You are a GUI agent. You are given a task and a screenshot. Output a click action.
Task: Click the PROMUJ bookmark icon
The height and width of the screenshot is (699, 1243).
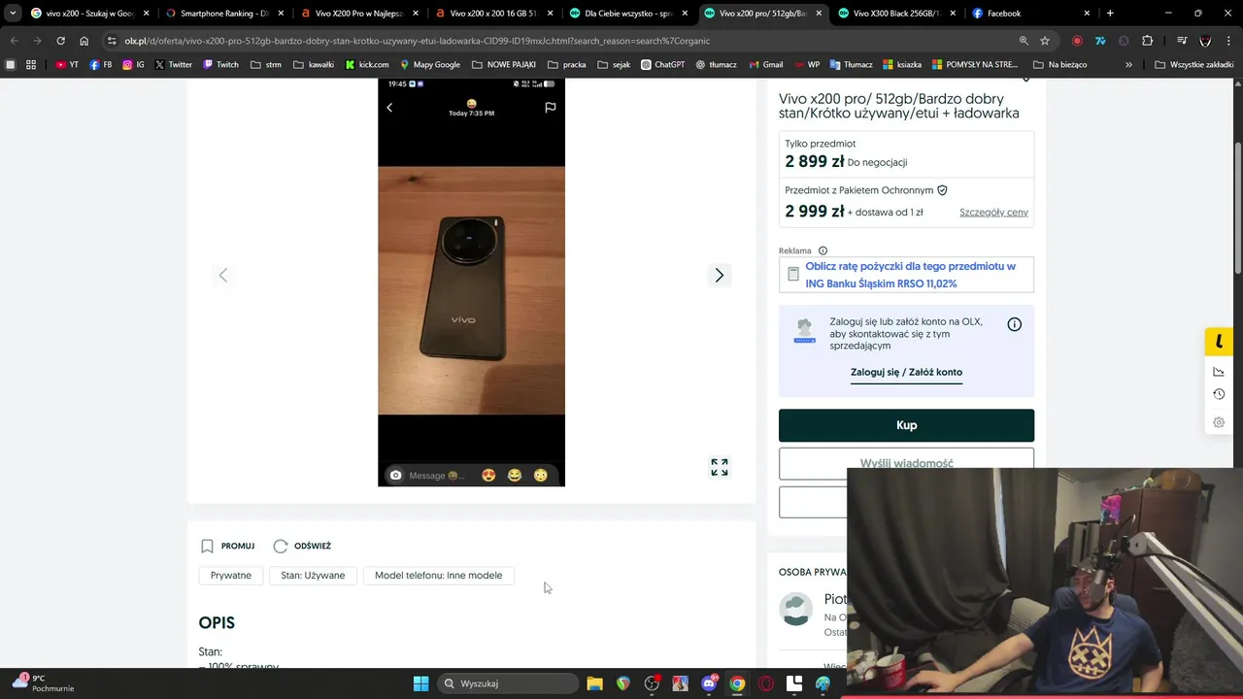pos(207,546)
